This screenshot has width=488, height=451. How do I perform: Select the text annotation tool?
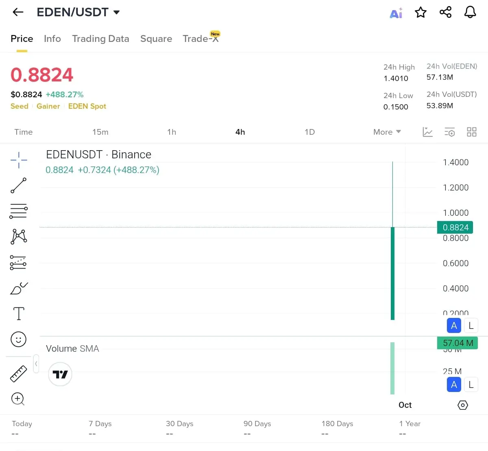19,314
